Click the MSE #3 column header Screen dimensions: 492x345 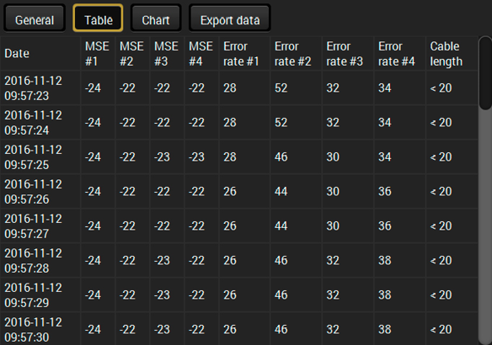click(x=168, y=53)
